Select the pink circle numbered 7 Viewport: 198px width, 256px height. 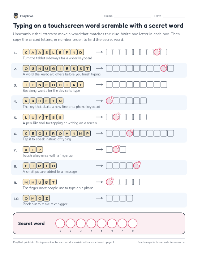tap(136, 166)
